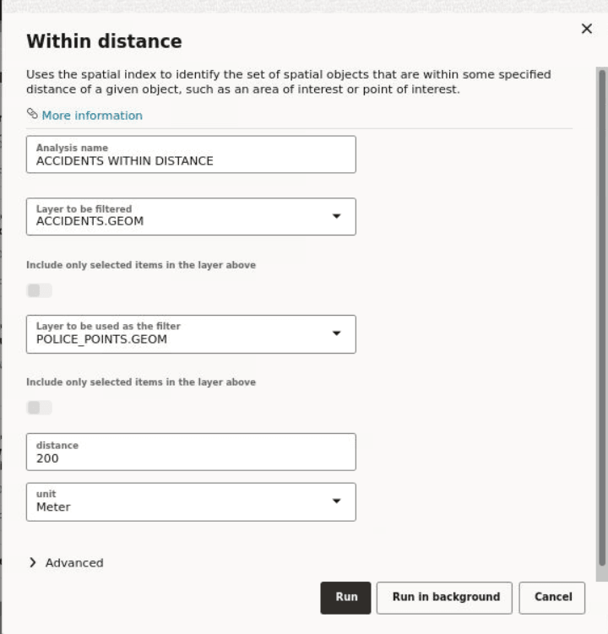Click the link icon beside More information
Viewport: 608px width, 634px height.
tap(32, 114)
